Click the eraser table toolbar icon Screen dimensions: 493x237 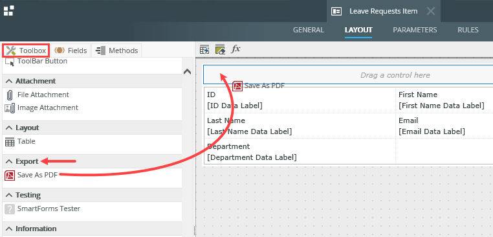click(x=220, y=49)
